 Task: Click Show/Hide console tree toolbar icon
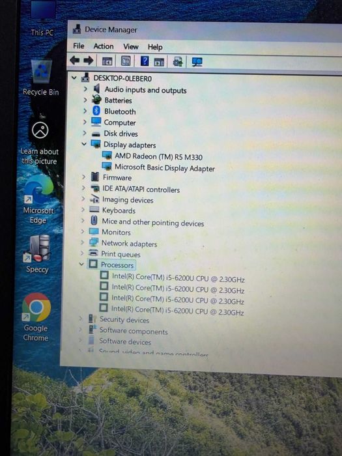[x=107, y=61]
